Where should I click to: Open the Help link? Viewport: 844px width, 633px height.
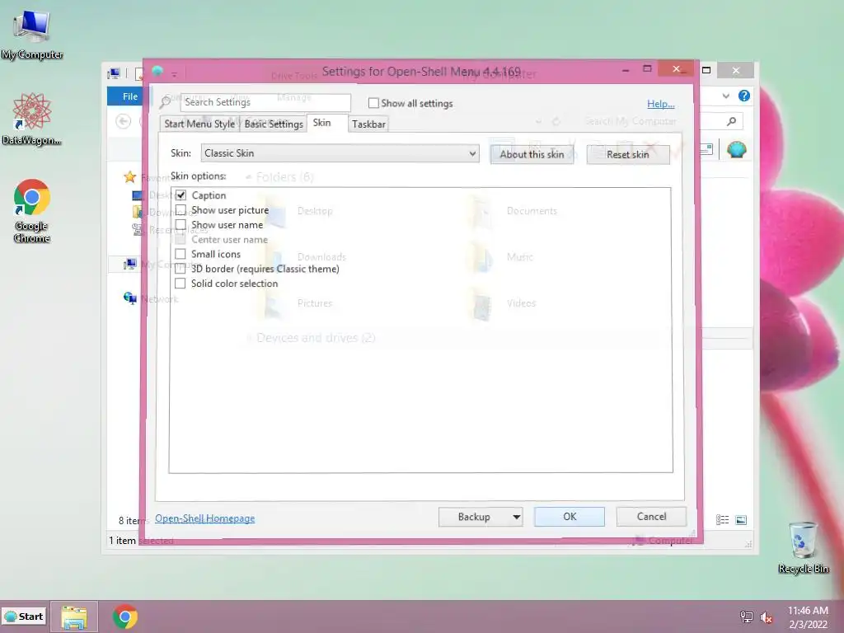[660, 104]
